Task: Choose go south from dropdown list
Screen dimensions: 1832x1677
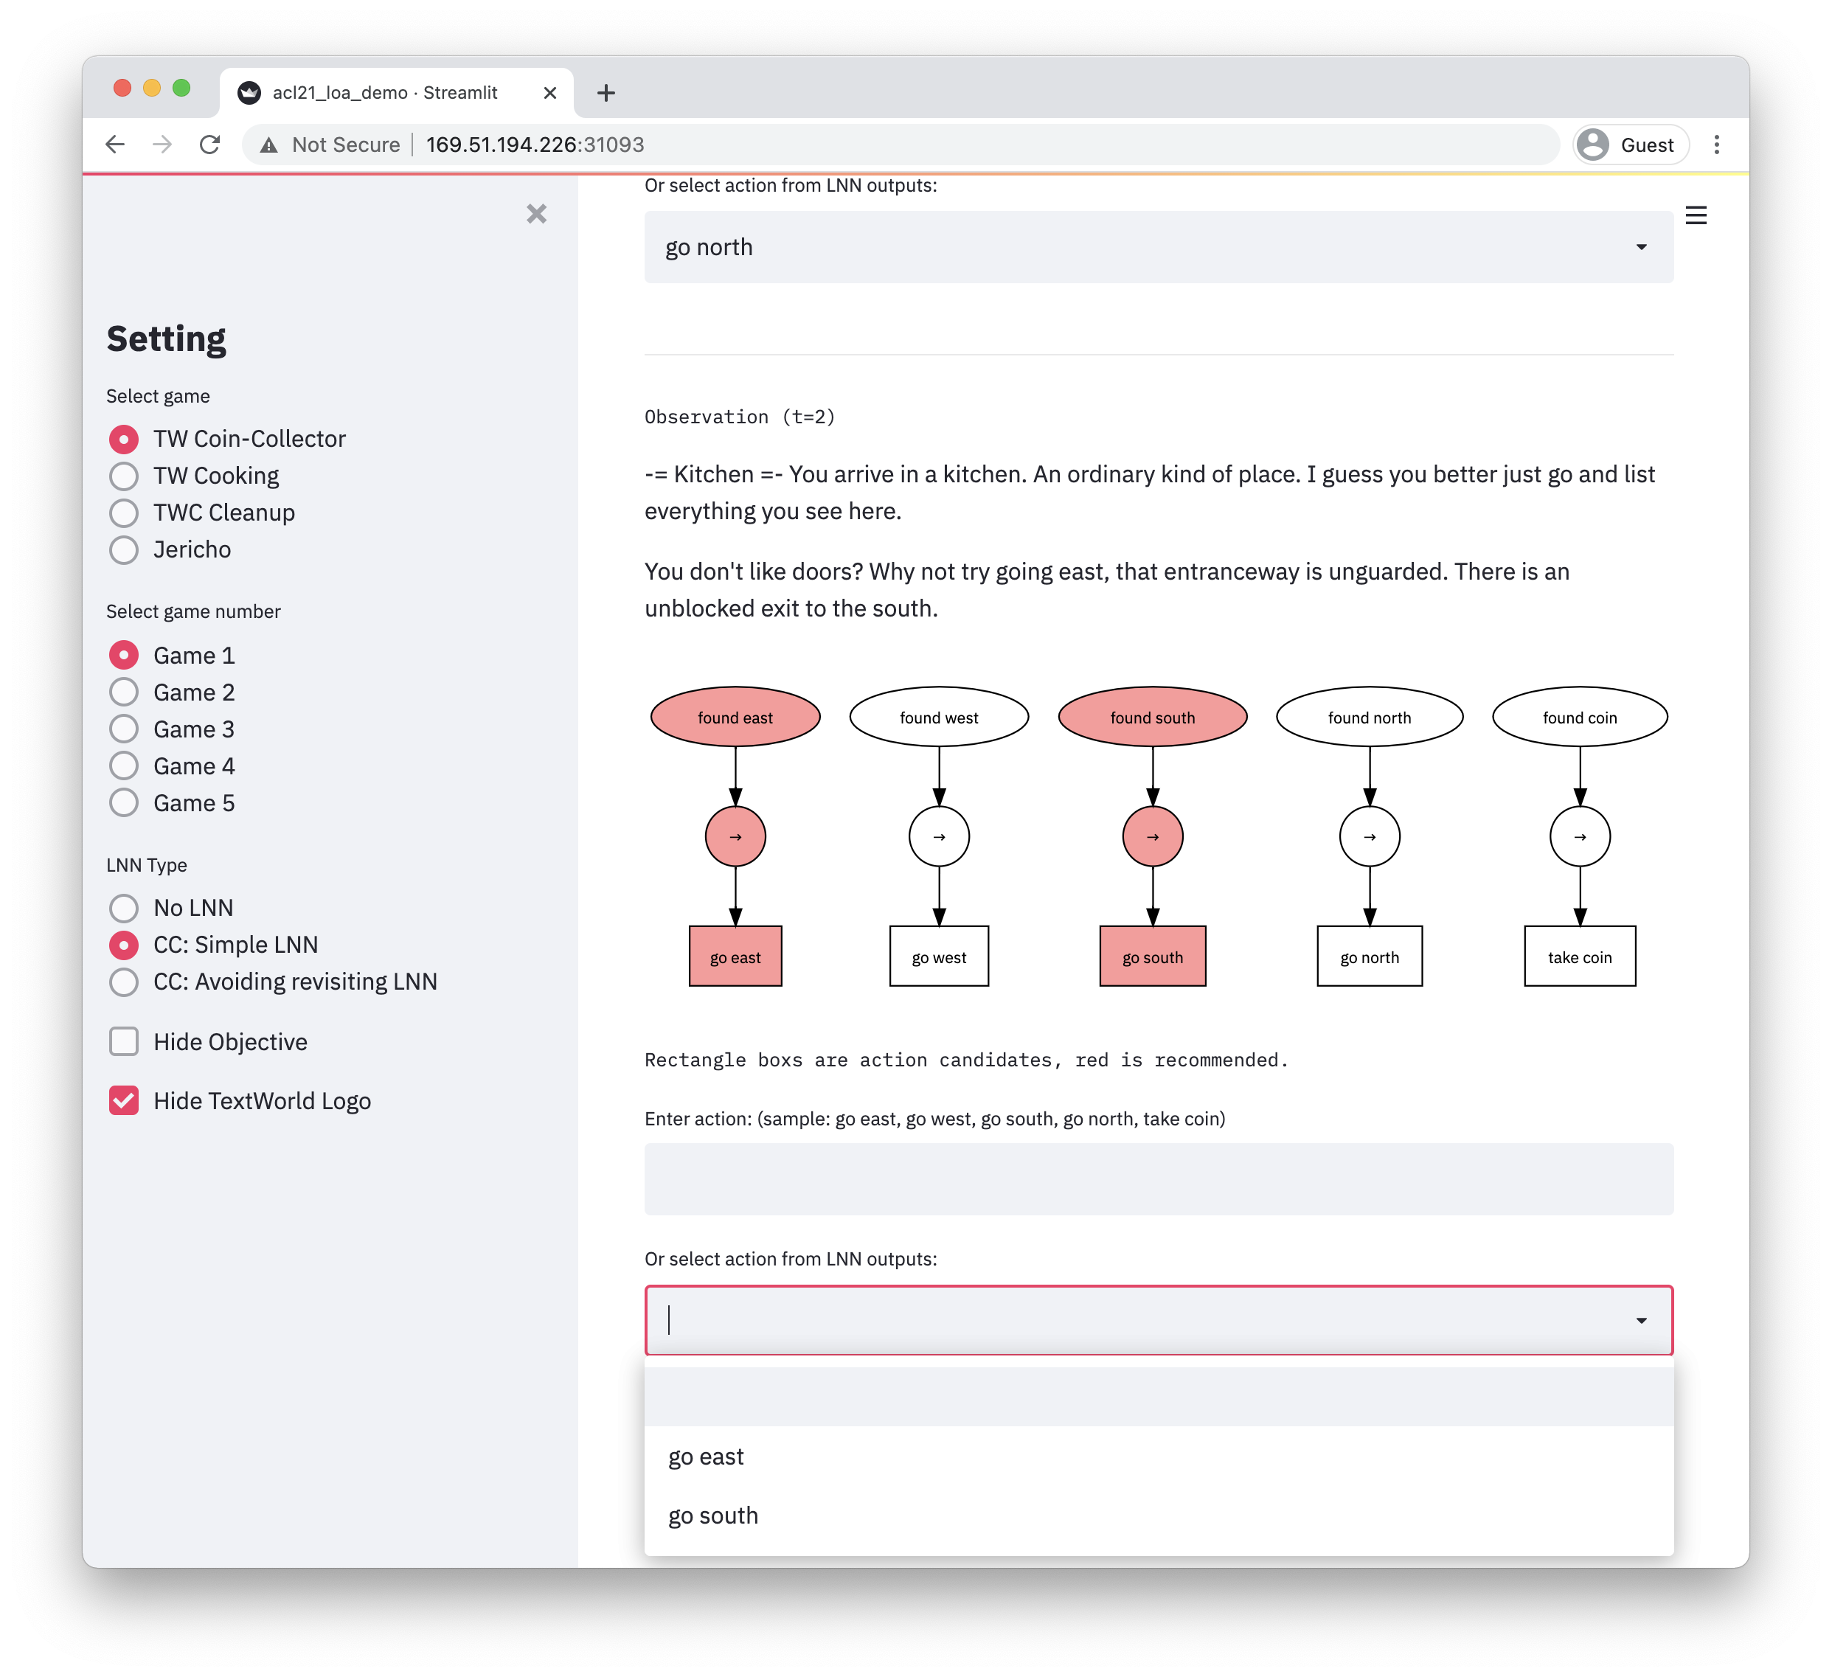Action: click(713, 1515)
